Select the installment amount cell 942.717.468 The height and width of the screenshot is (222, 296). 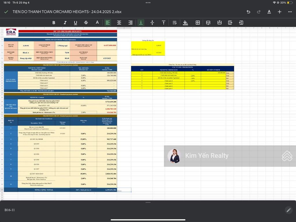pos(107,139)
